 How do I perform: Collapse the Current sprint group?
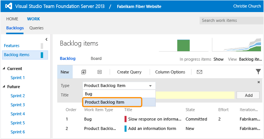click(4, 69)
